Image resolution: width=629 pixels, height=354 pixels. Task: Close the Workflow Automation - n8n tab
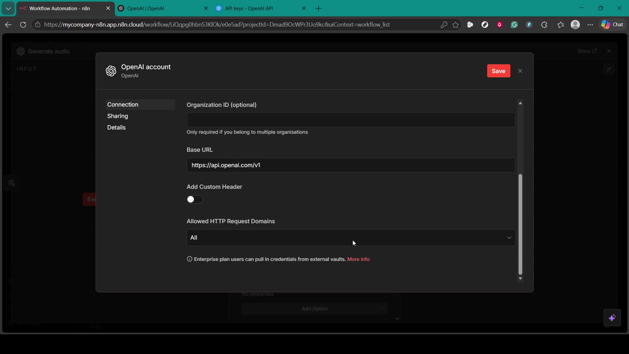108,8
